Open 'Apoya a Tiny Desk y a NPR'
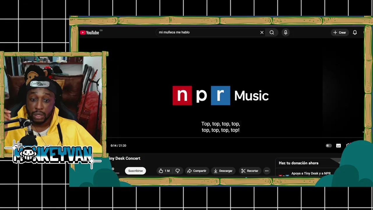The image size is (373, 210). pos(311,173)
